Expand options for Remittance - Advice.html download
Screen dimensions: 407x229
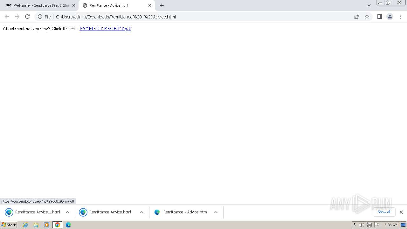point(216,212)
